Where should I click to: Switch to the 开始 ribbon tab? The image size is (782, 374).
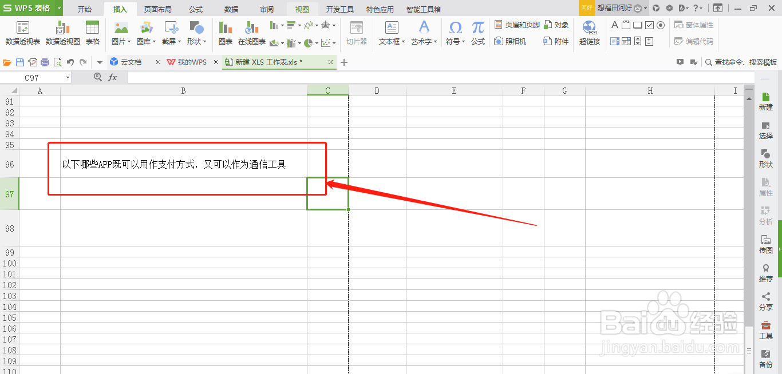(x=85, y=9)
